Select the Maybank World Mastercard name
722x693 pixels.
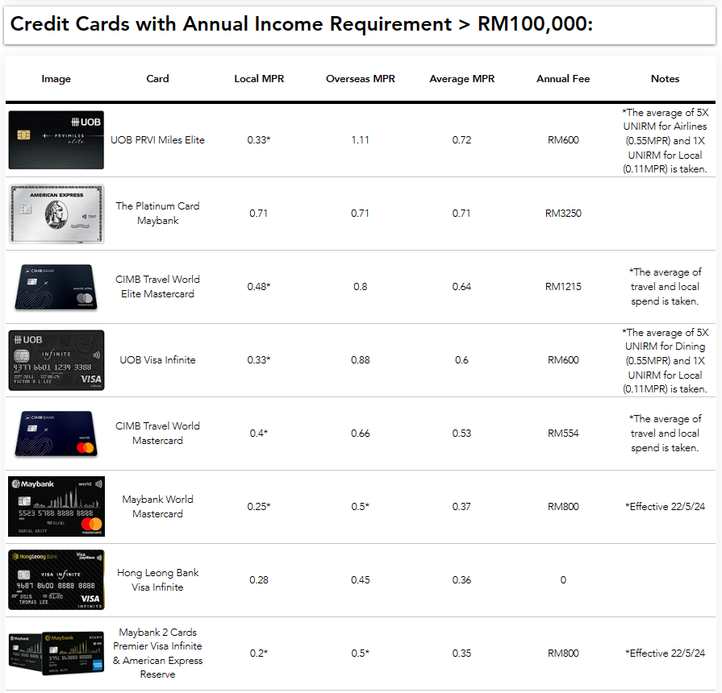pyautogui.click(x=157, y=506)
